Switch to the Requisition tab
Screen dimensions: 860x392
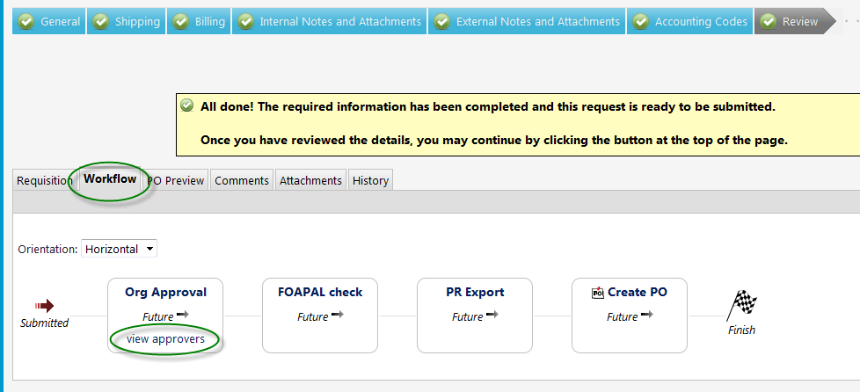pyautogui.click(x=45, y=180)
